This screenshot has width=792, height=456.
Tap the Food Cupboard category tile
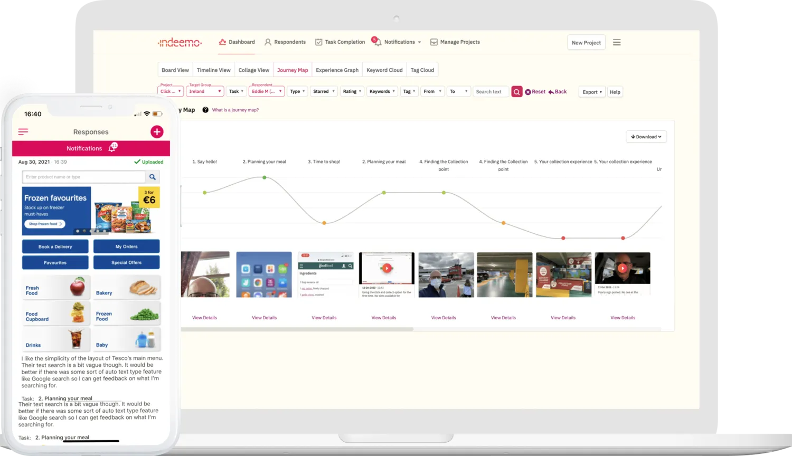56,313
